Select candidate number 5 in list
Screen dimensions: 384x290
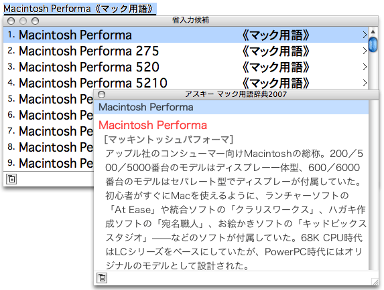(x=48, y=99)
